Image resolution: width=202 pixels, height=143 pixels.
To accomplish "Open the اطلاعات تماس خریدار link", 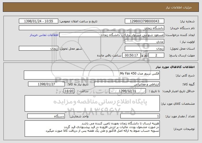I will click(44, 35).
